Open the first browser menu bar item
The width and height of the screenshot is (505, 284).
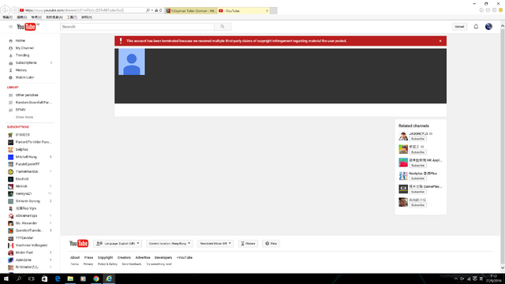pos(7,17)
